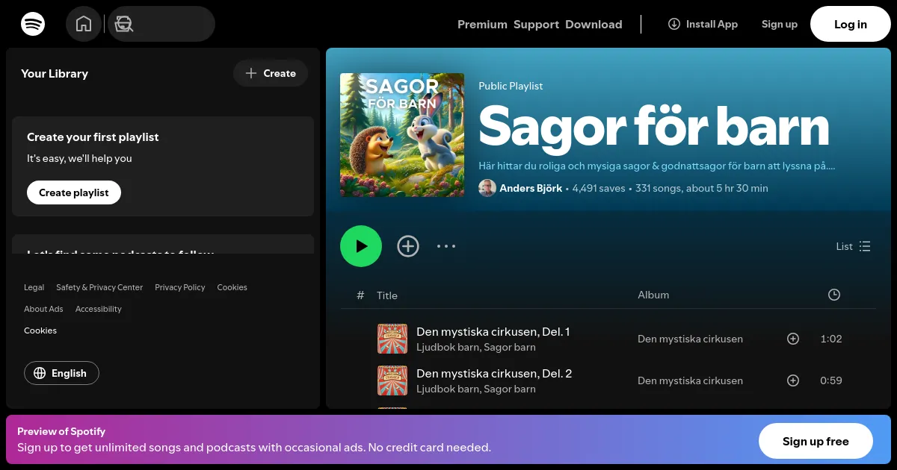The image size is (897, 470).
Task: Click the Log in button
Action: [850, 24]
